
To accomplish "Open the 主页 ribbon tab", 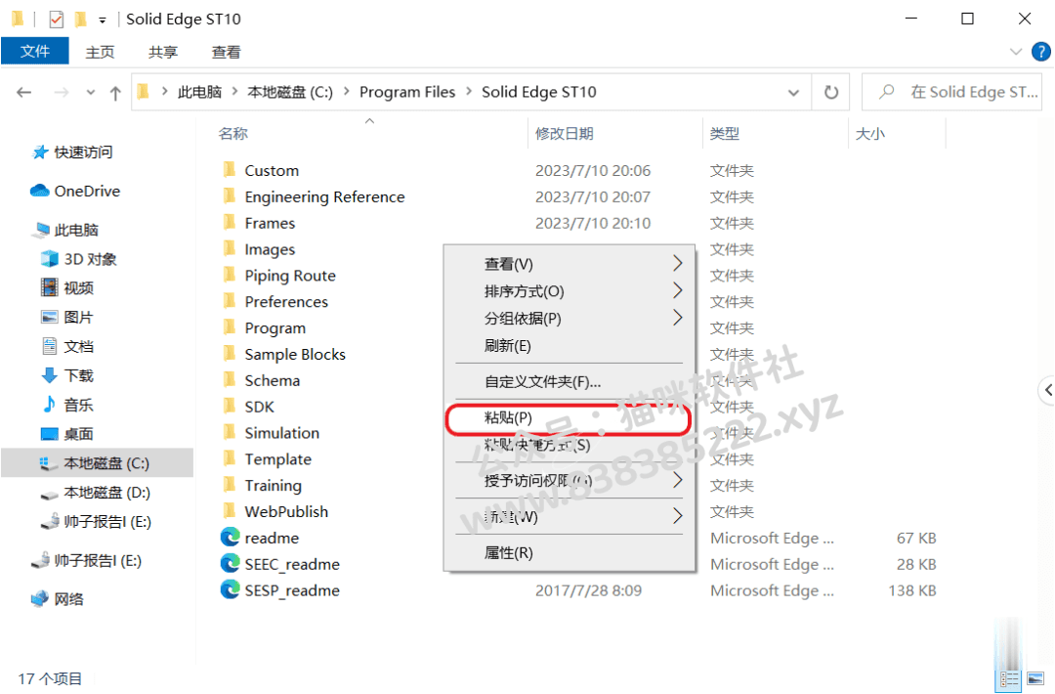I will 100,52.
